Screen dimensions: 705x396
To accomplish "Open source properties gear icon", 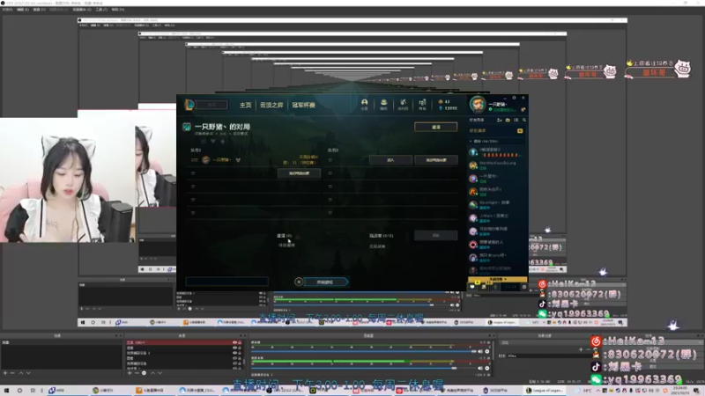I will click(144, 372).
